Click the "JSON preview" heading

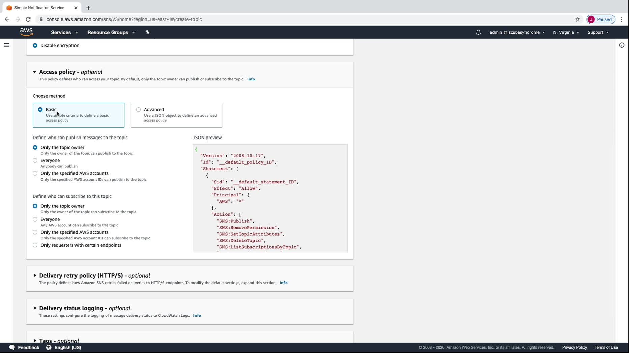(207, 138)
